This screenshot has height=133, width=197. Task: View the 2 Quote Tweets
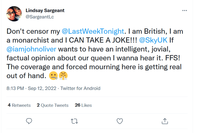pyautogui.click(x=52, y=105)
